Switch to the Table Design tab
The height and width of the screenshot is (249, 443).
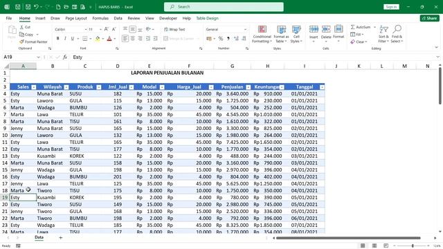(207, 19)
